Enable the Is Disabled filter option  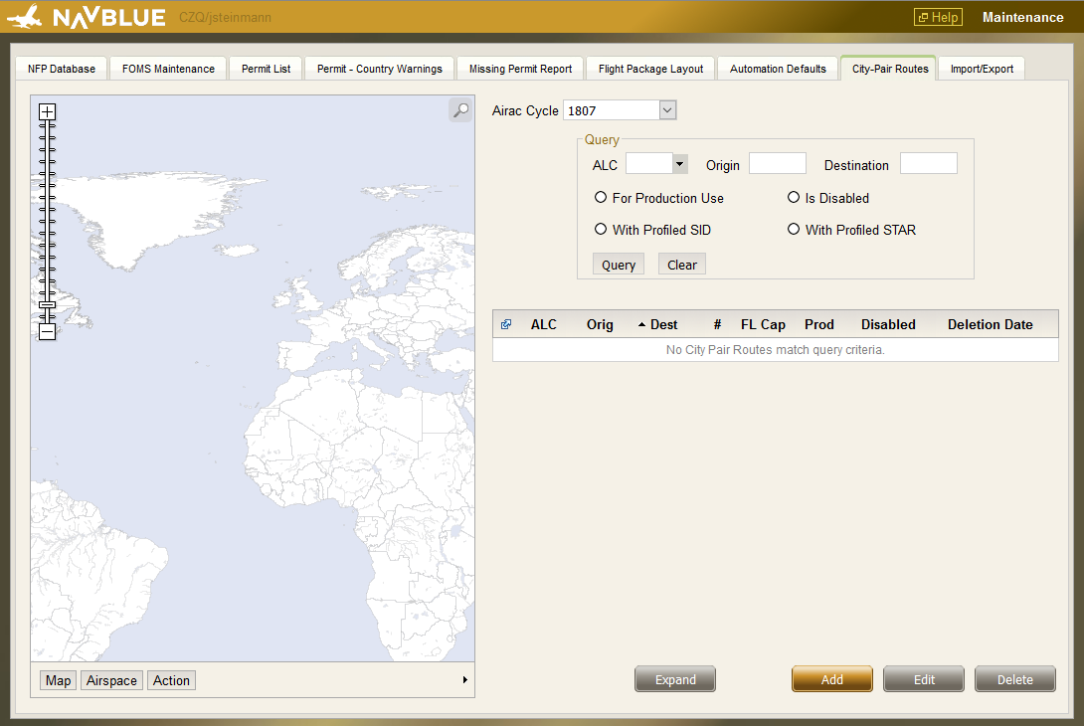point(794,197)
